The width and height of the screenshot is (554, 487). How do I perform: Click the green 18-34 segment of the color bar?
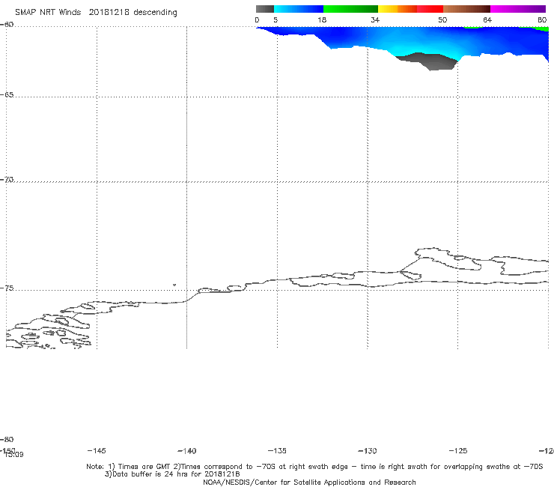click(x=350, y=9)
